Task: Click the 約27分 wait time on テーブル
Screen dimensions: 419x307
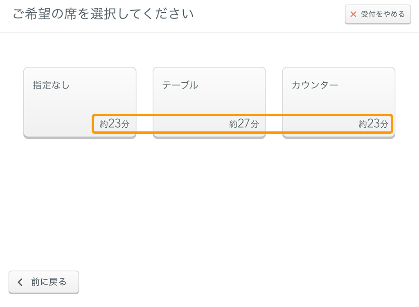Action: (x=244, y=124)
